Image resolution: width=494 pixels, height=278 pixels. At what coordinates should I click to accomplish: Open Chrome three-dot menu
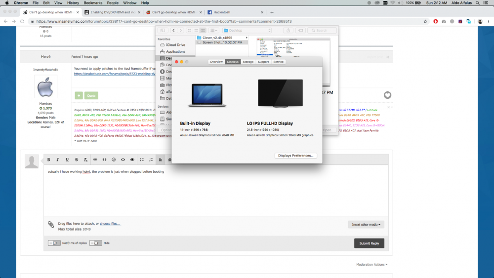[489, 21]
